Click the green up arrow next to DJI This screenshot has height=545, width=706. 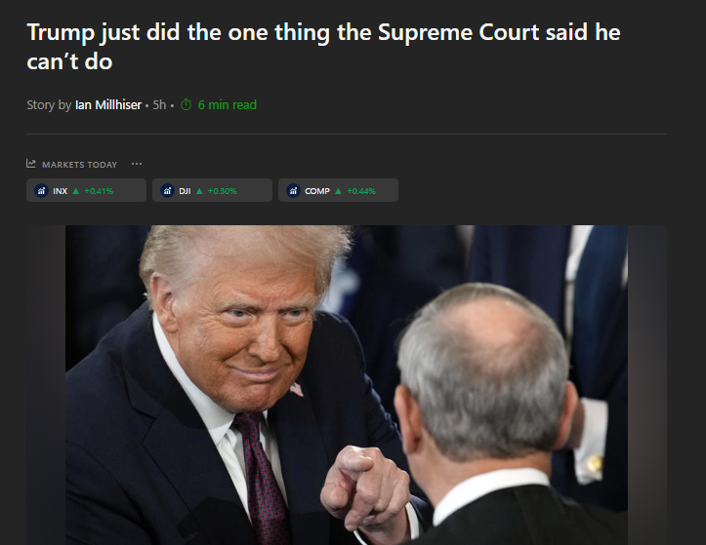[199, 191]
